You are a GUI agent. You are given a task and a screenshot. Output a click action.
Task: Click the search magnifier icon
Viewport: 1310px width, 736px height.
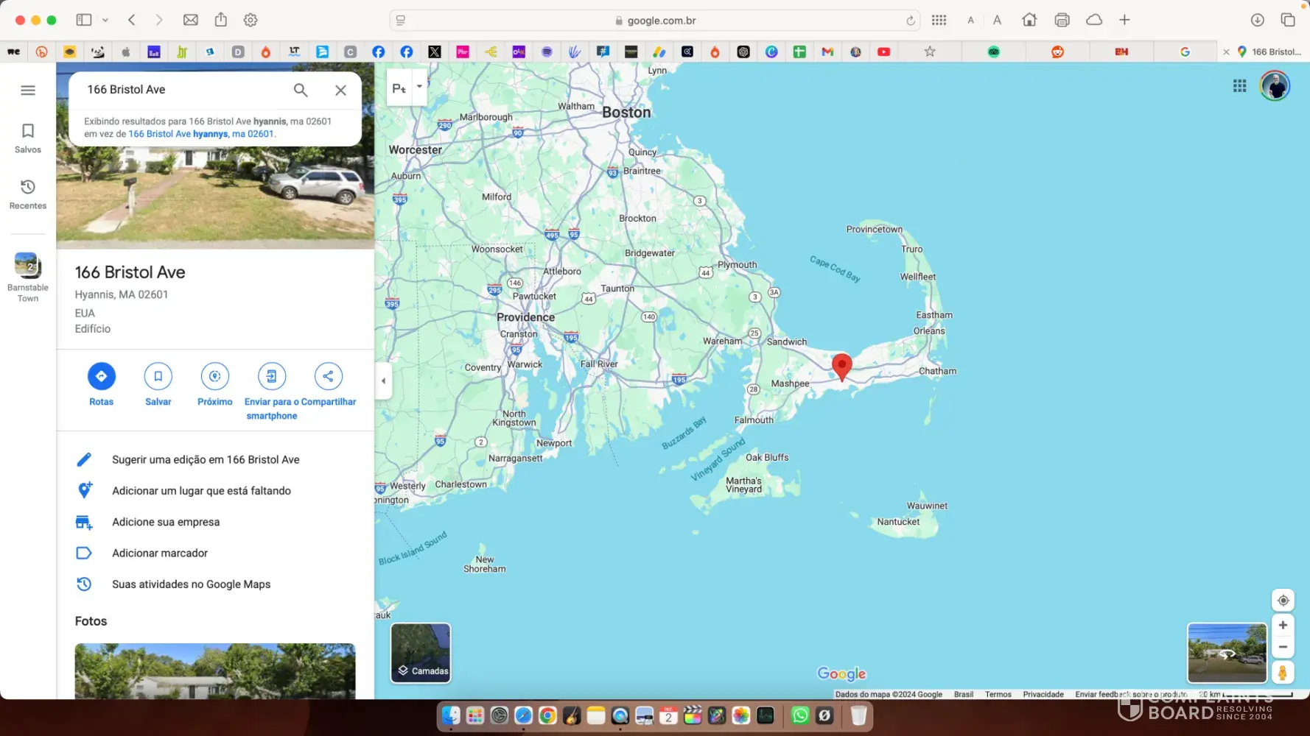pos(301,90)
